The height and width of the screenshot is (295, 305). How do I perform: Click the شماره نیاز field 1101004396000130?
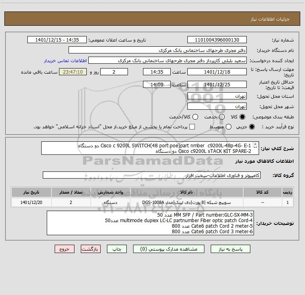217,40
